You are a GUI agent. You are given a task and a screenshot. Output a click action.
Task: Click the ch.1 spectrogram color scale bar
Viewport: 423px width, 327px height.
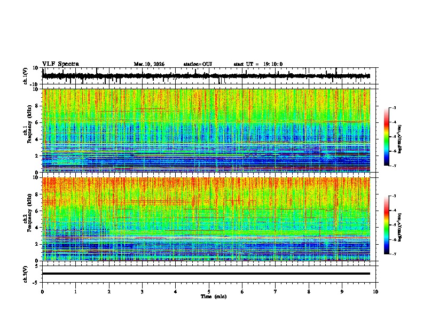[x=387, y=137]
